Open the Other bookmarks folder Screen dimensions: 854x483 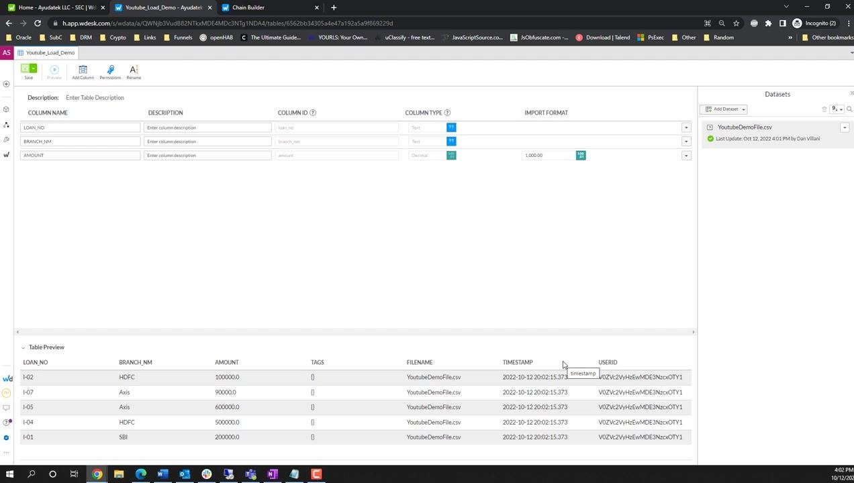(826, 38)
